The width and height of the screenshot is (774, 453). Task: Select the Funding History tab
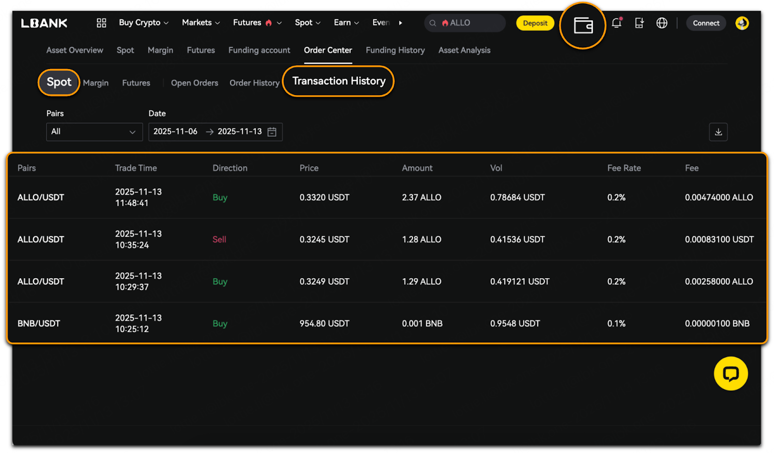[395, 50]
